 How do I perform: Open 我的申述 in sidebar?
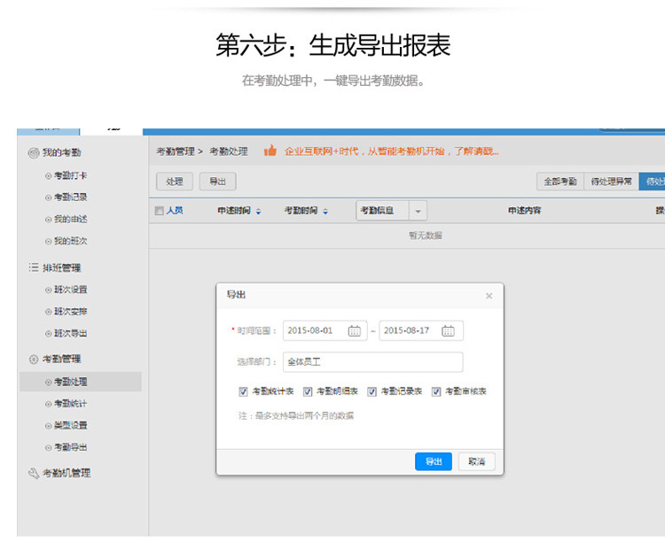[x=70, y=219]
